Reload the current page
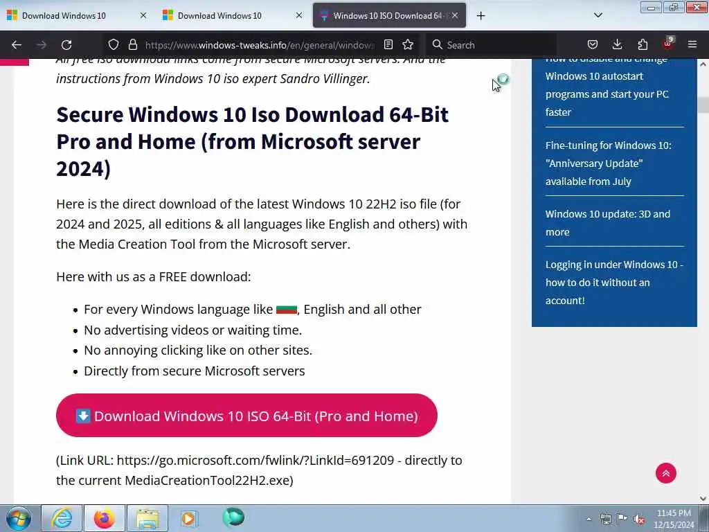The image size is (709, 532). click(x=66, y=45)
